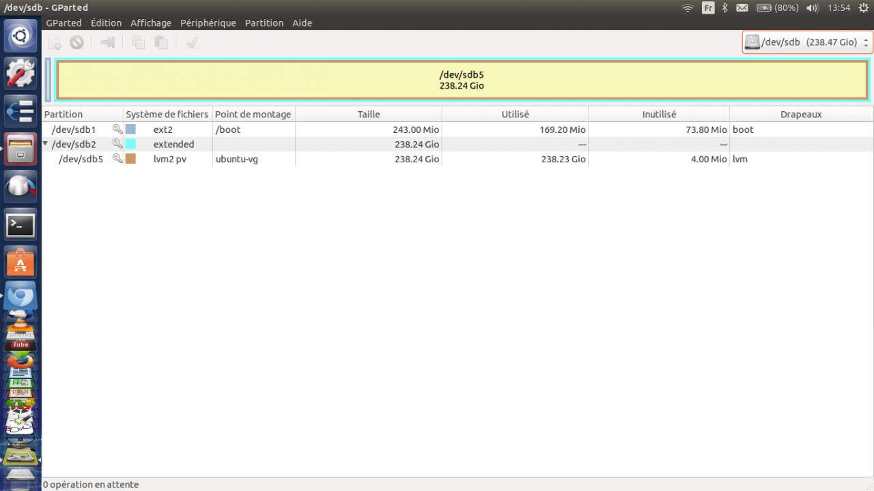Open the Périphérique menu
This screenshot has width=874, height=491.
point(208,23)
